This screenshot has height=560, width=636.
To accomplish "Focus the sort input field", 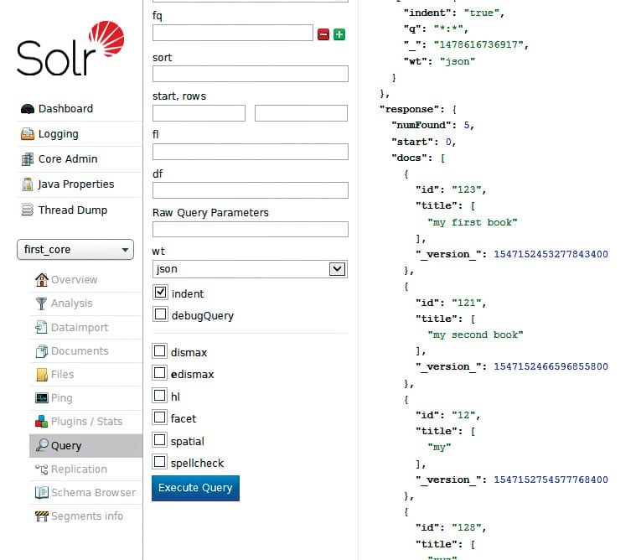I will pyautogui.click(x=250, y=74).
